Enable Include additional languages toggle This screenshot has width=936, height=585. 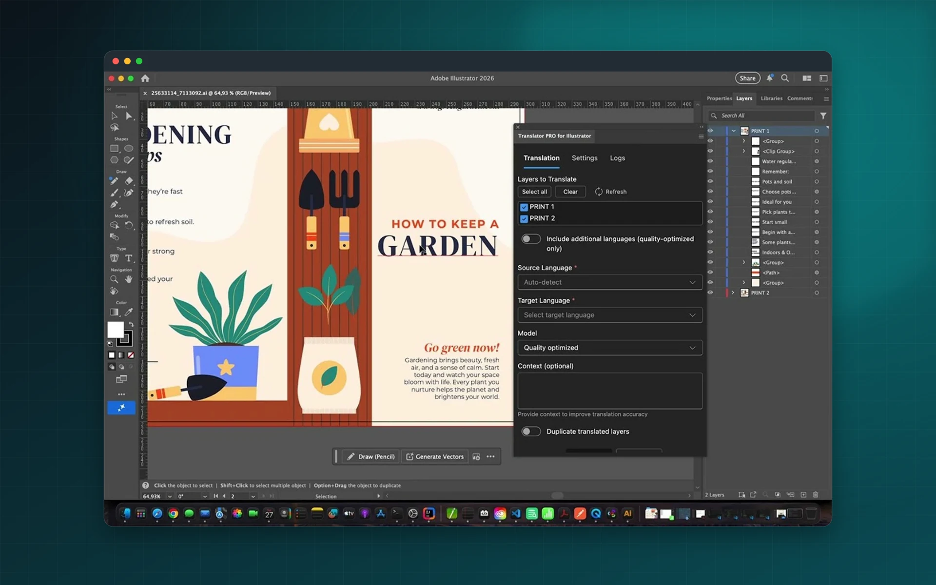tap(531, 239)
